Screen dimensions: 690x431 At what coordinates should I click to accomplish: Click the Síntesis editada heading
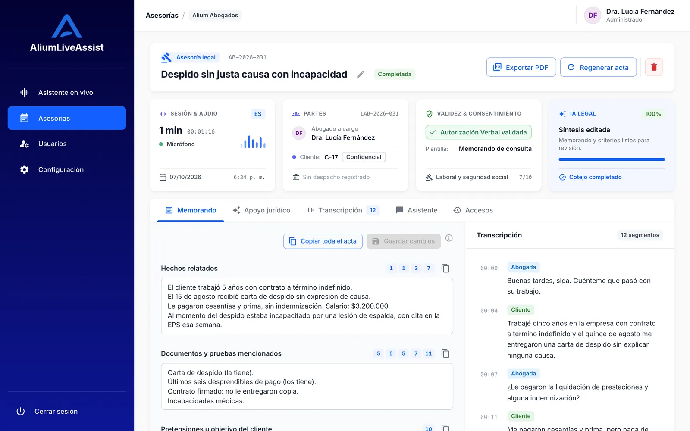click(584, 130)
